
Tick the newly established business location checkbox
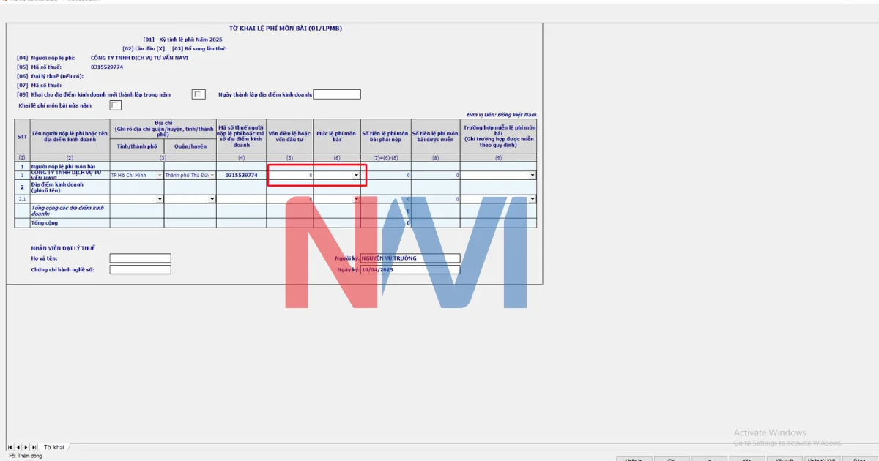(x=198, y=94)
